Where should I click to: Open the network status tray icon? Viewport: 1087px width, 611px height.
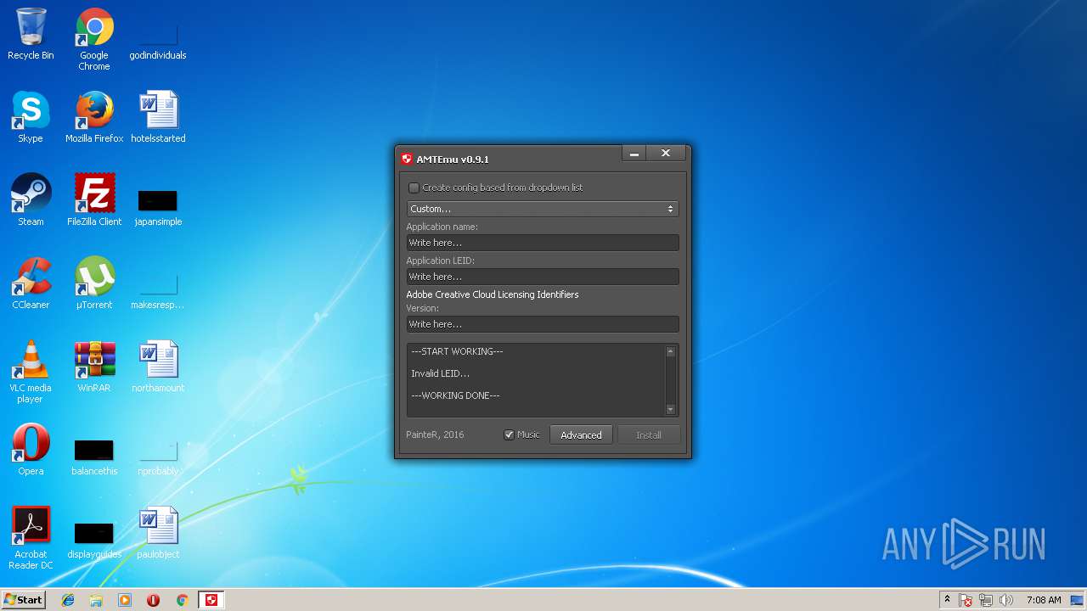pyautogui.click(x=986, y=600)
